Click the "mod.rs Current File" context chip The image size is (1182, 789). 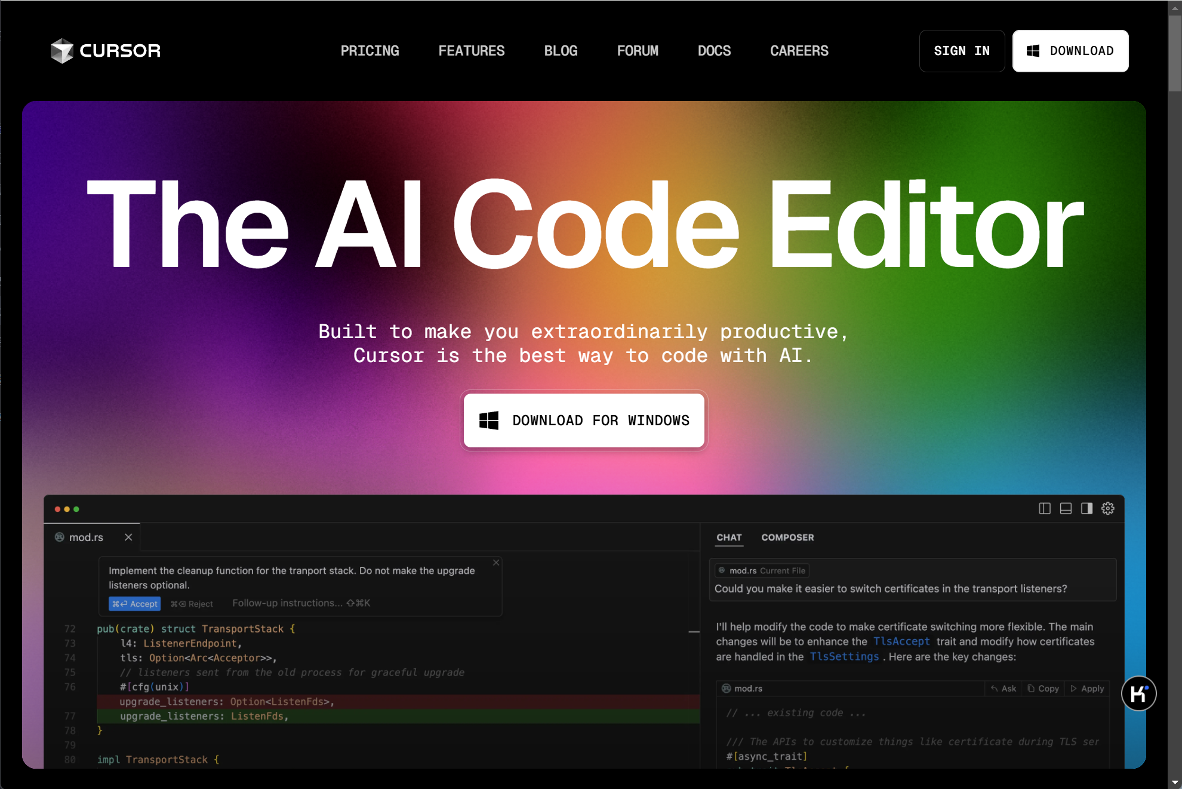pos(762,570)
